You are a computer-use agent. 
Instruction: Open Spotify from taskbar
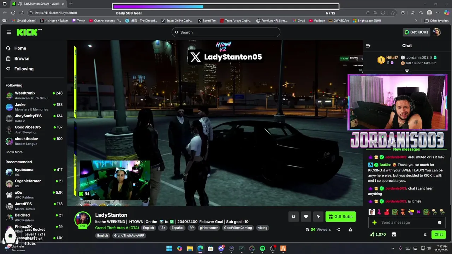pyautogui.click(x=262, y=248)
